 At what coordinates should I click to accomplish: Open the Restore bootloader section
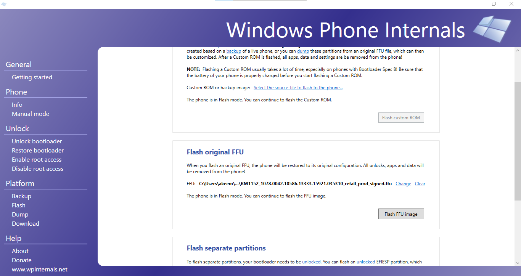point(37,150)
